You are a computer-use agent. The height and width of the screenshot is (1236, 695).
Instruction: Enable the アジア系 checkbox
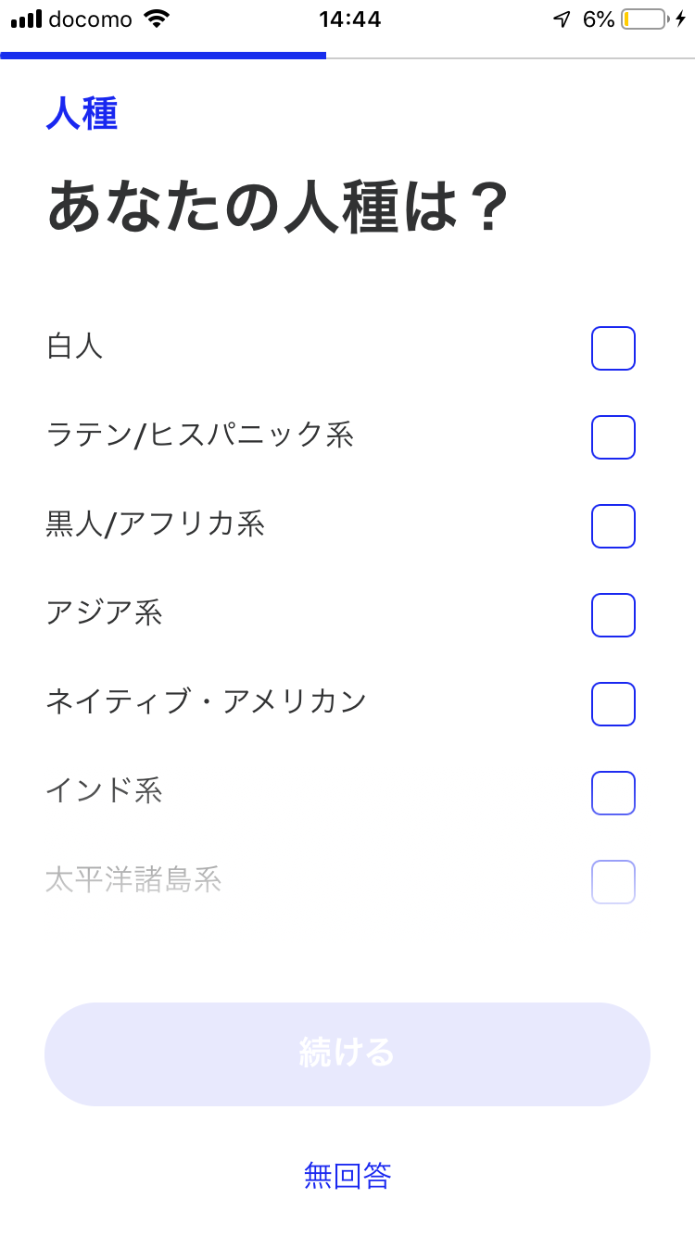click(613, 615)
